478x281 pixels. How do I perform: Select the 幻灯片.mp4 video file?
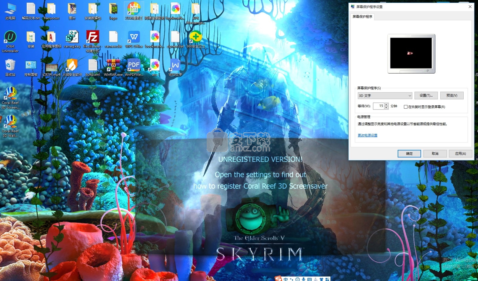(51, 69)
